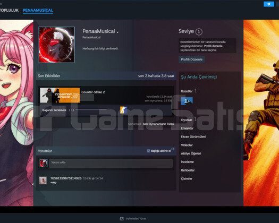Open İndirmeleri Yönet downloads manager

click(x=136, y=219)
